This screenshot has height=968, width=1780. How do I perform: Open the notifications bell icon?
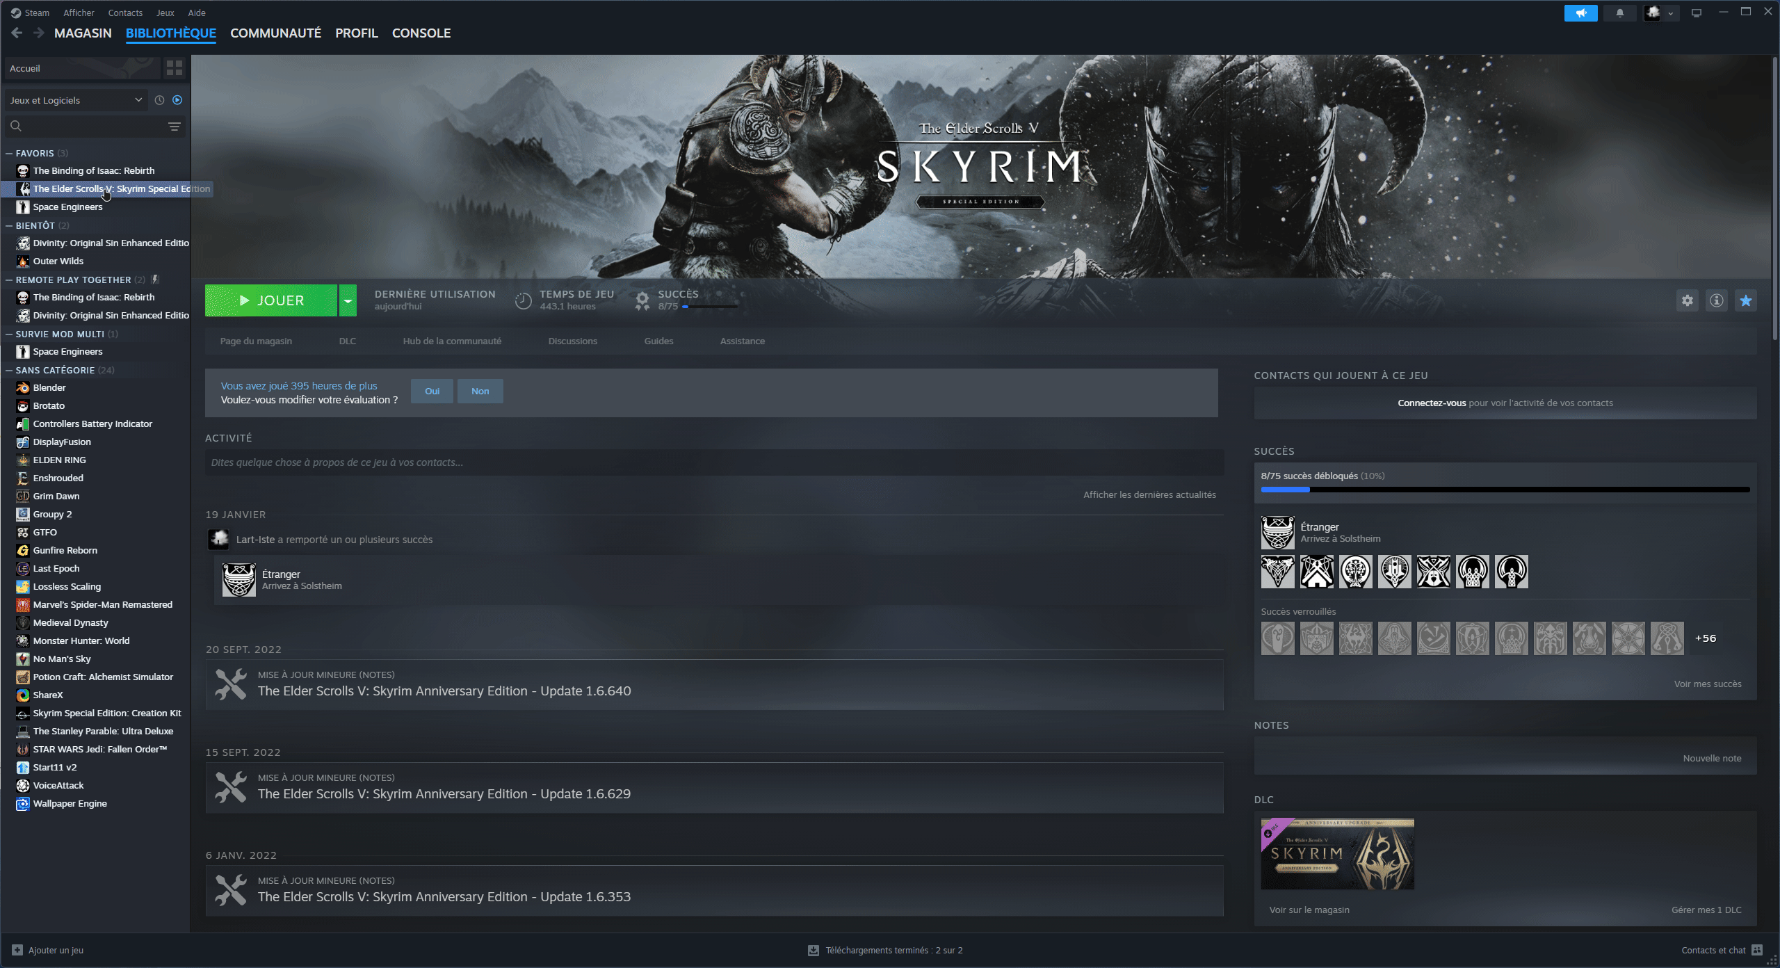[x=1619, y=13]
